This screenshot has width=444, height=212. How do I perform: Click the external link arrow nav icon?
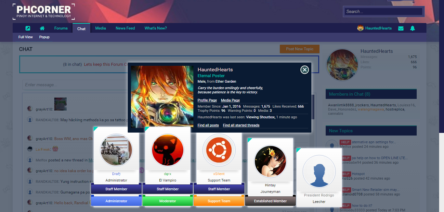28,28
